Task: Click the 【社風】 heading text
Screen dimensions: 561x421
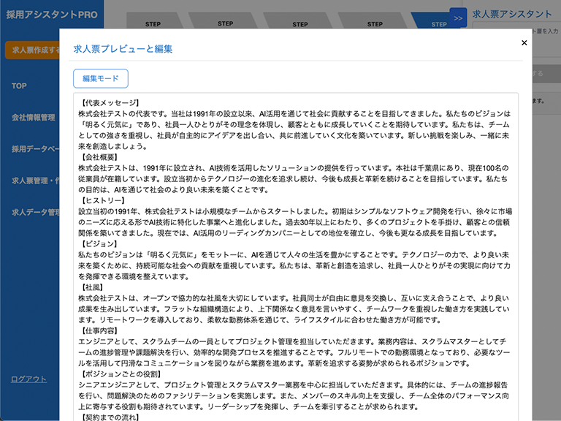Action: coord(91,287)
